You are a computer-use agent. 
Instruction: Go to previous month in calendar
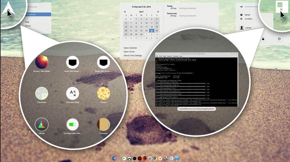coord(125,12)
